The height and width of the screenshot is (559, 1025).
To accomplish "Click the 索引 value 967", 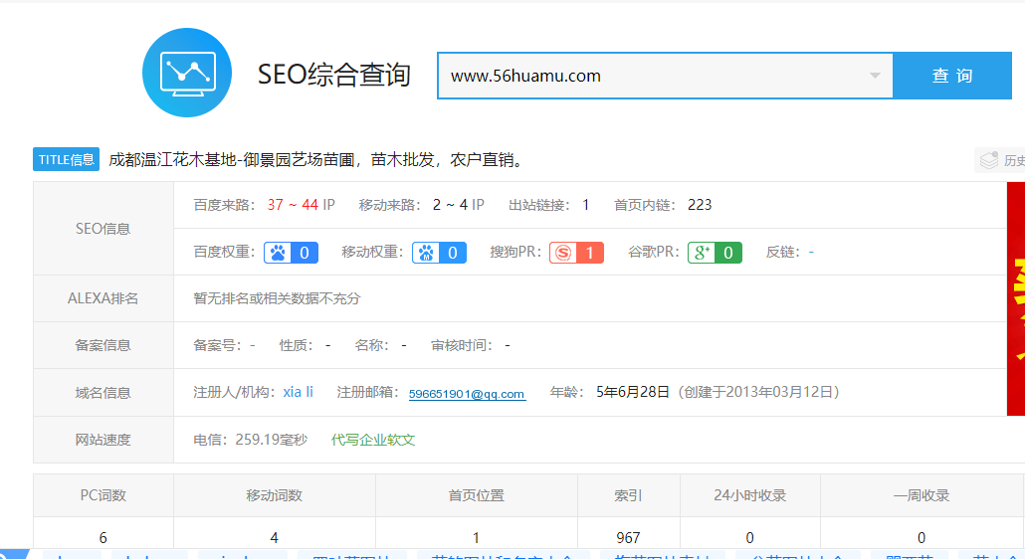I will click(x=628, y=538).
